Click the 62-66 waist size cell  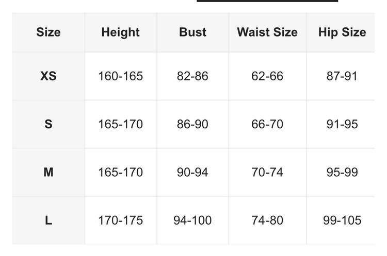[x=267, y=76]
